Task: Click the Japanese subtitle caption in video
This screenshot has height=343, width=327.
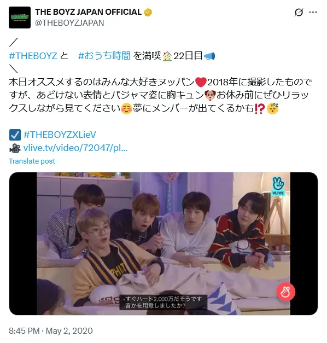Action: pos(163,303)
